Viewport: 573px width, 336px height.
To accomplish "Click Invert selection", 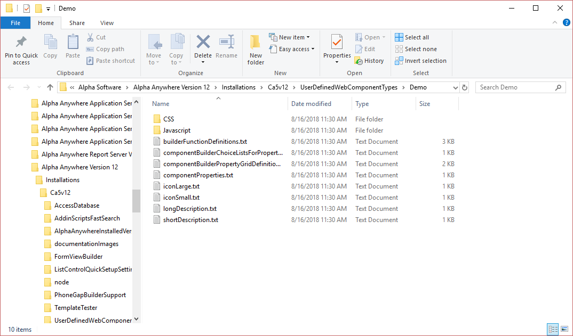I will tap(420, 61).
